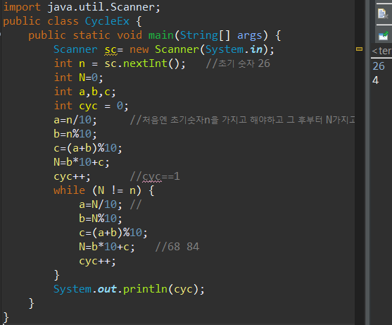Screen dimensions: 392x325
Task: Click the final closing brace of the class
Action: point(6,318)
